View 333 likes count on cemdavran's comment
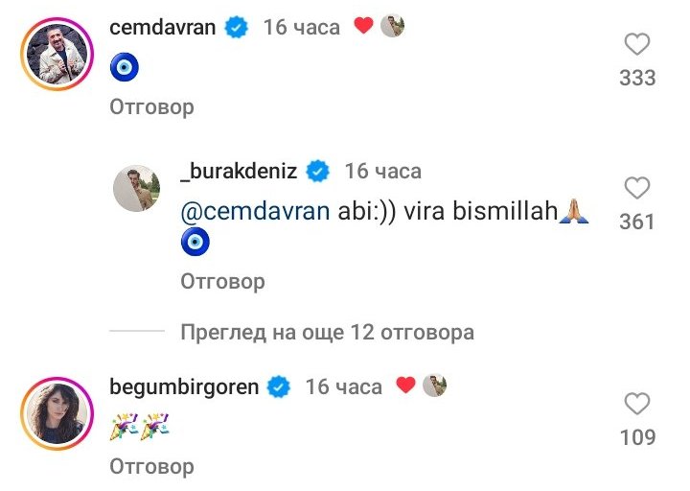This screenshot has height=491, width=690. pos(637,78)
